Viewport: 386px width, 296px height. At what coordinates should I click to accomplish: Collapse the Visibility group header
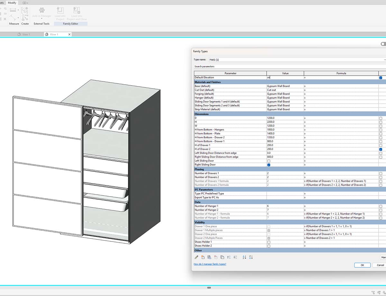point(289,222)
